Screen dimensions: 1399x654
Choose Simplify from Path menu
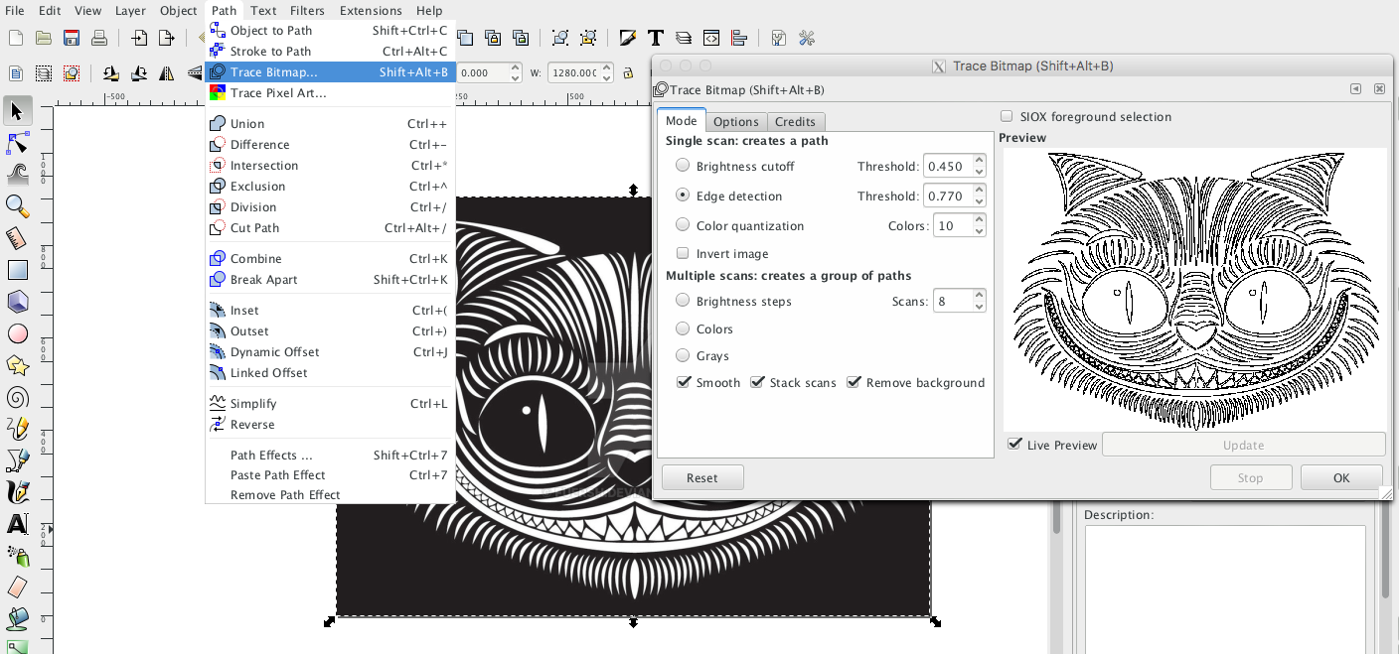(330, 404)
